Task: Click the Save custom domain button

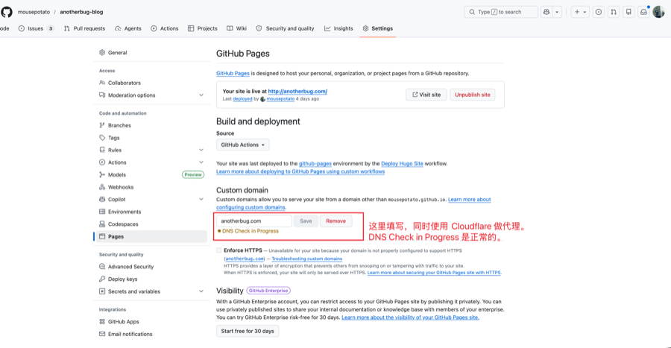Action: pos(306,221)
